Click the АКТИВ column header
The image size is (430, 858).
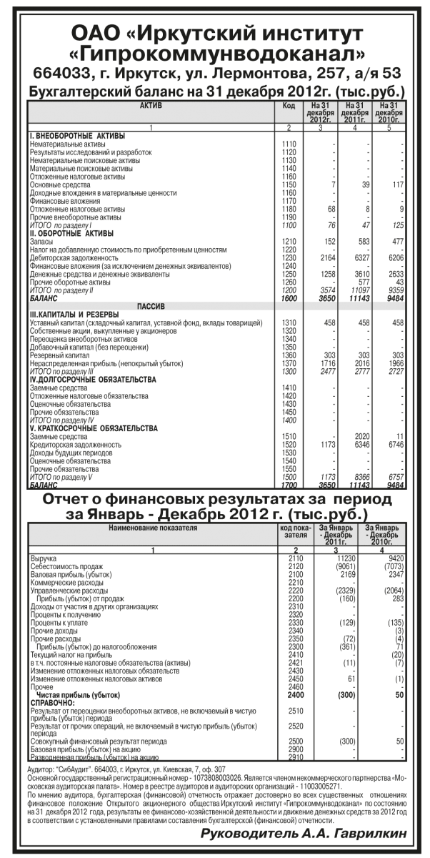click(151, 105)
